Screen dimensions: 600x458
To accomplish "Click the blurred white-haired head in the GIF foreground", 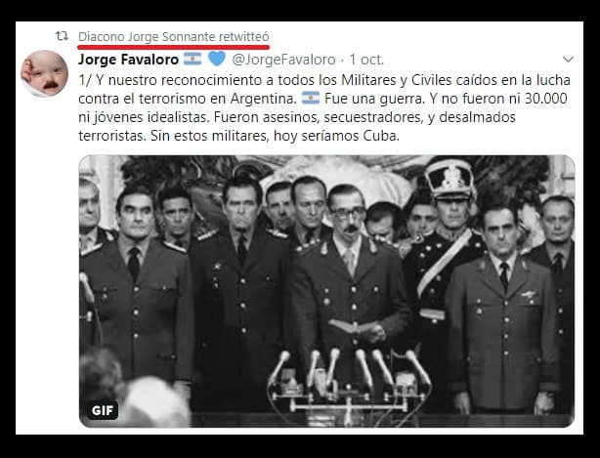I will pos(156,401).
